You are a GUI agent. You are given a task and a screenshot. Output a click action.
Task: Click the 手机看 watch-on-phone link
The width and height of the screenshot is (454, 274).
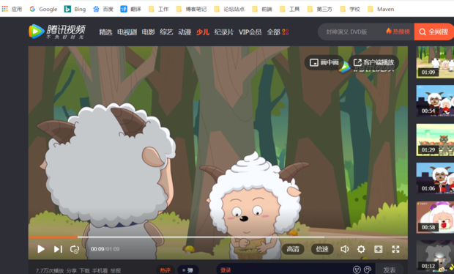pos(100,270)
